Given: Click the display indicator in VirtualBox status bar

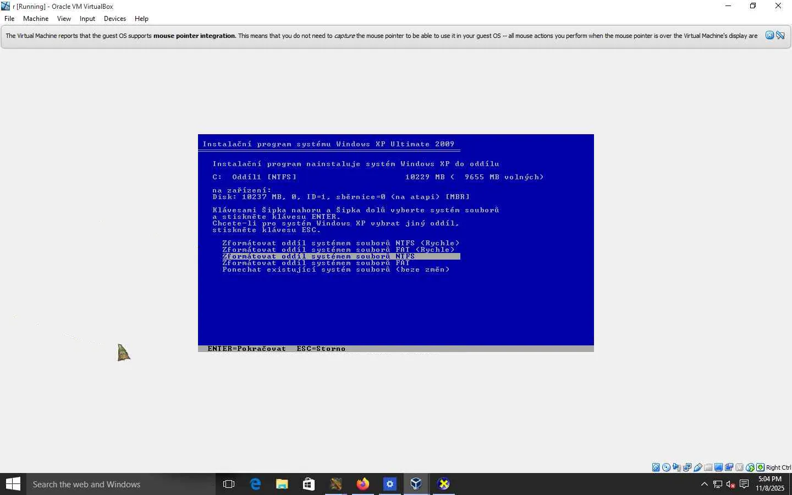Looking at the screenshot, I should click(719, 468).
